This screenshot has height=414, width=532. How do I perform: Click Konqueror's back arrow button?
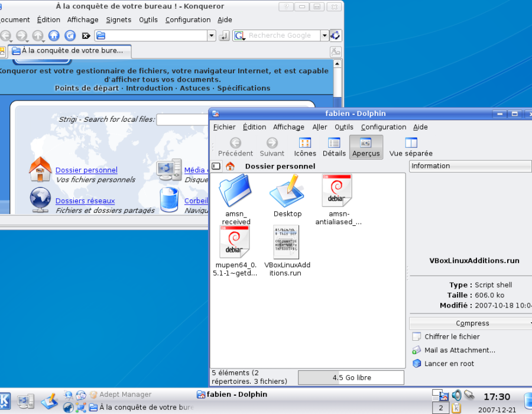[6, 35]
